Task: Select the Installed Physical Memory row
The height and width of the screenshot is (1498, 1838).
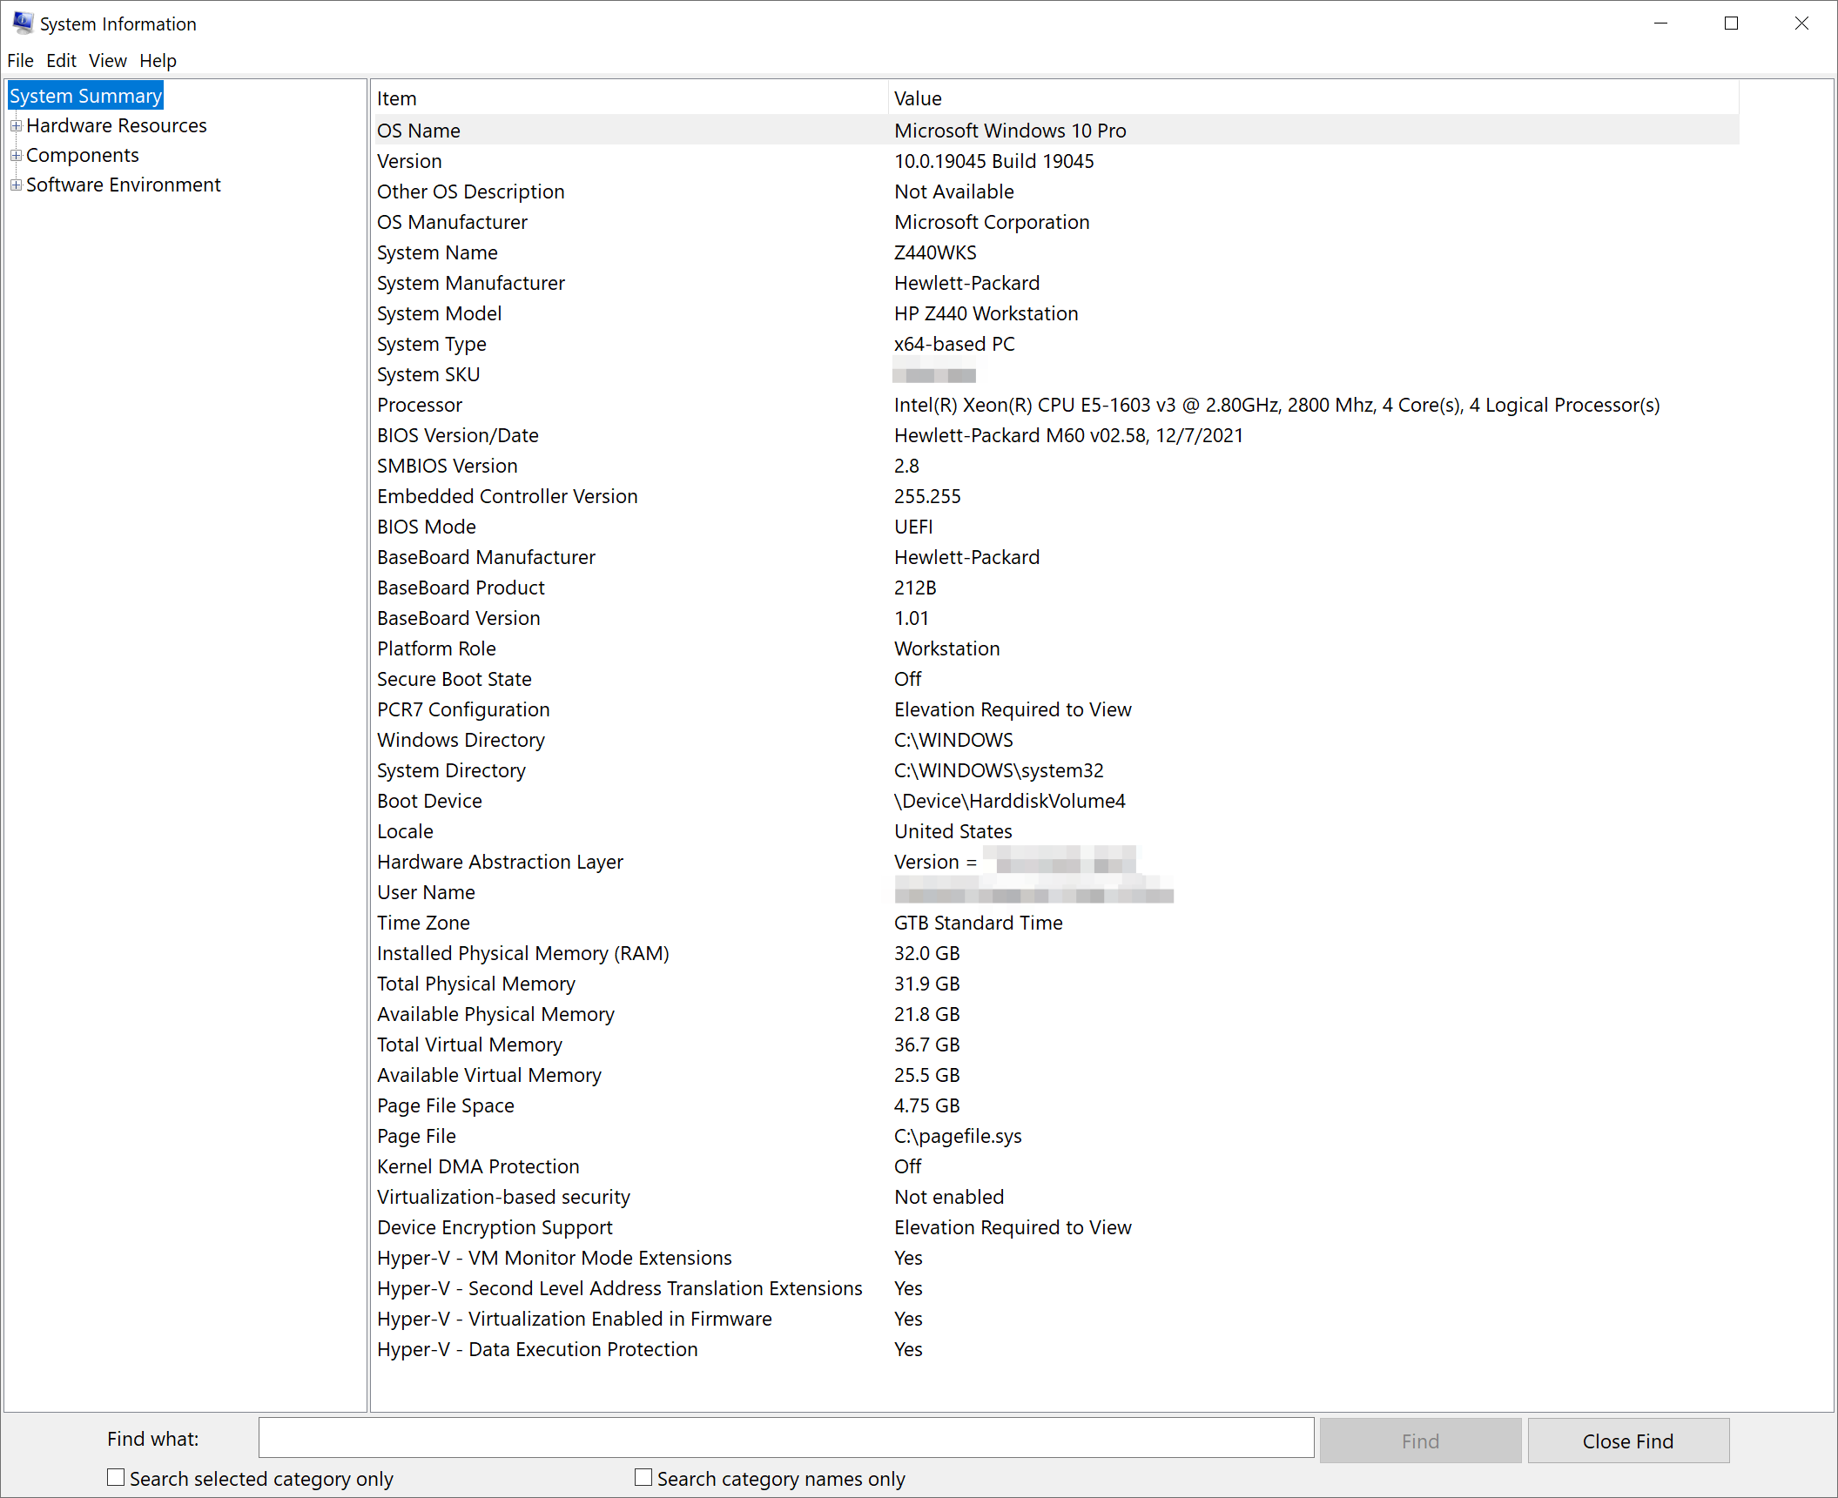Action: [x=609, y=953]
